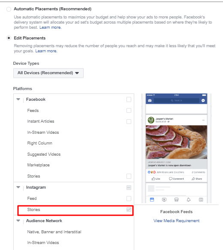Select the Marketplace placement row
The height and width of the screenshot is (250, 223).
coord(74,165)
